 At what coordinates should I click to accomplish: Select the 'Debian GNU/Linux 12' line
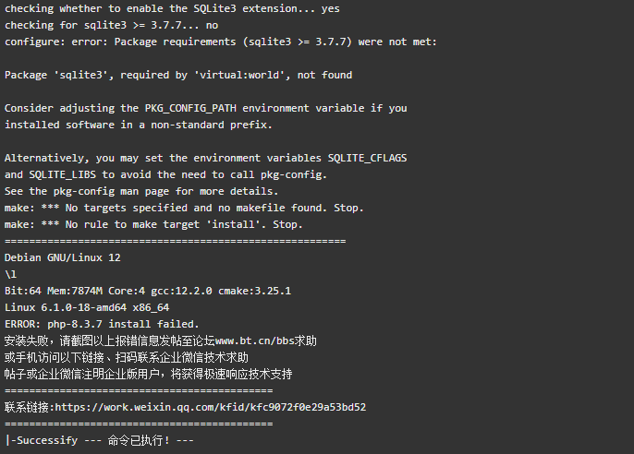tap(63, 257)
